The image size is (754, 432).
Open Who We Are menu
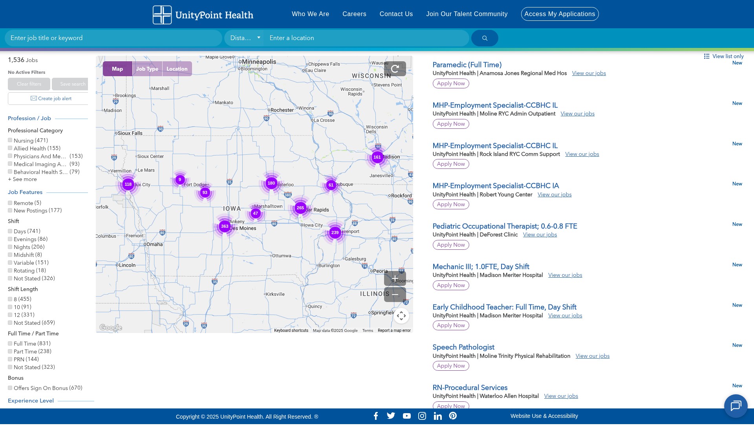310,14
